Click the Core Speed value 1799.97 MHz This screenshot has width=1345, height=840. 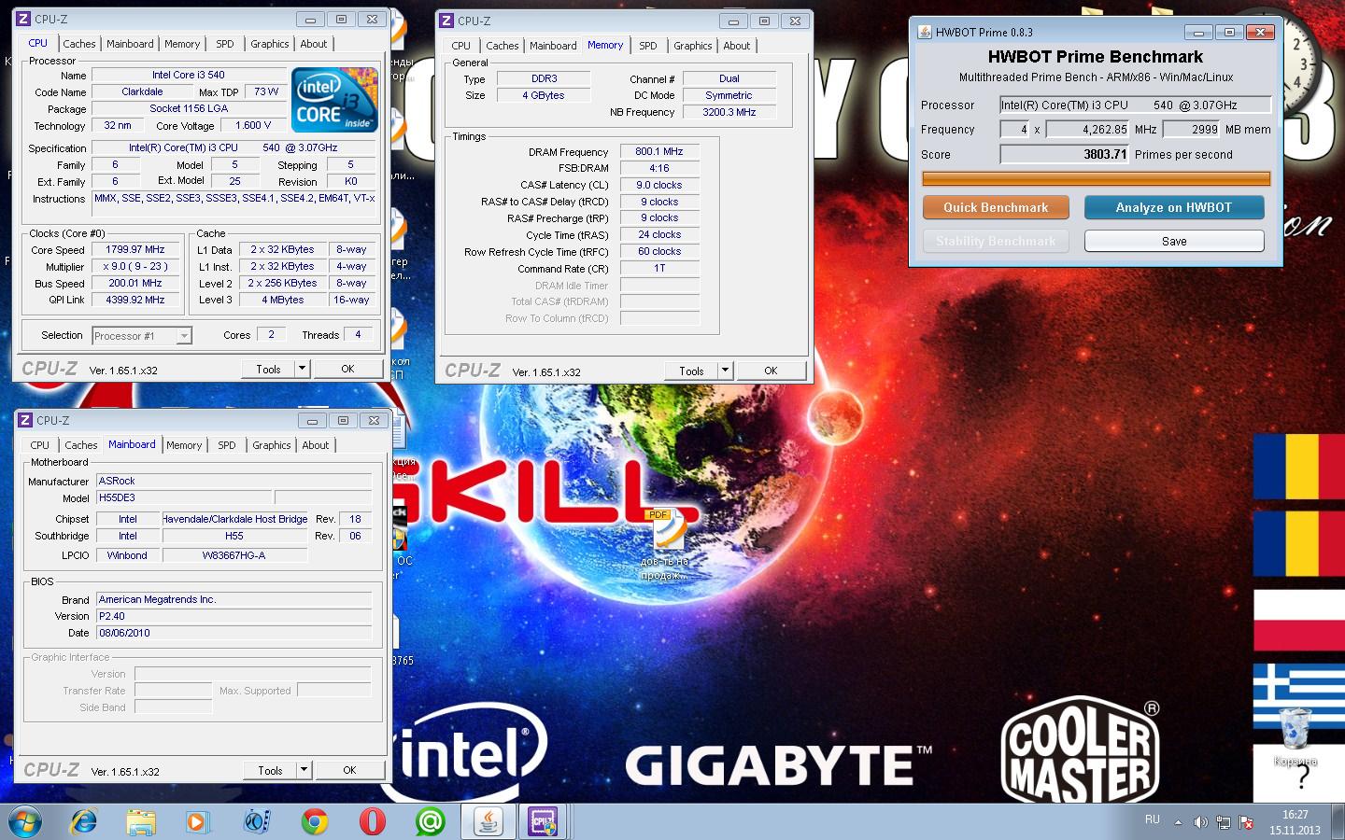(135, 249)
